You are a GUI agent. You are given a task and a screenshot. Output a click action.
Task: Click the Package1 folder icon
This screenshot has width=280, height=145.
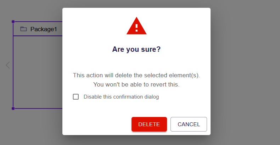click(24, 29)
